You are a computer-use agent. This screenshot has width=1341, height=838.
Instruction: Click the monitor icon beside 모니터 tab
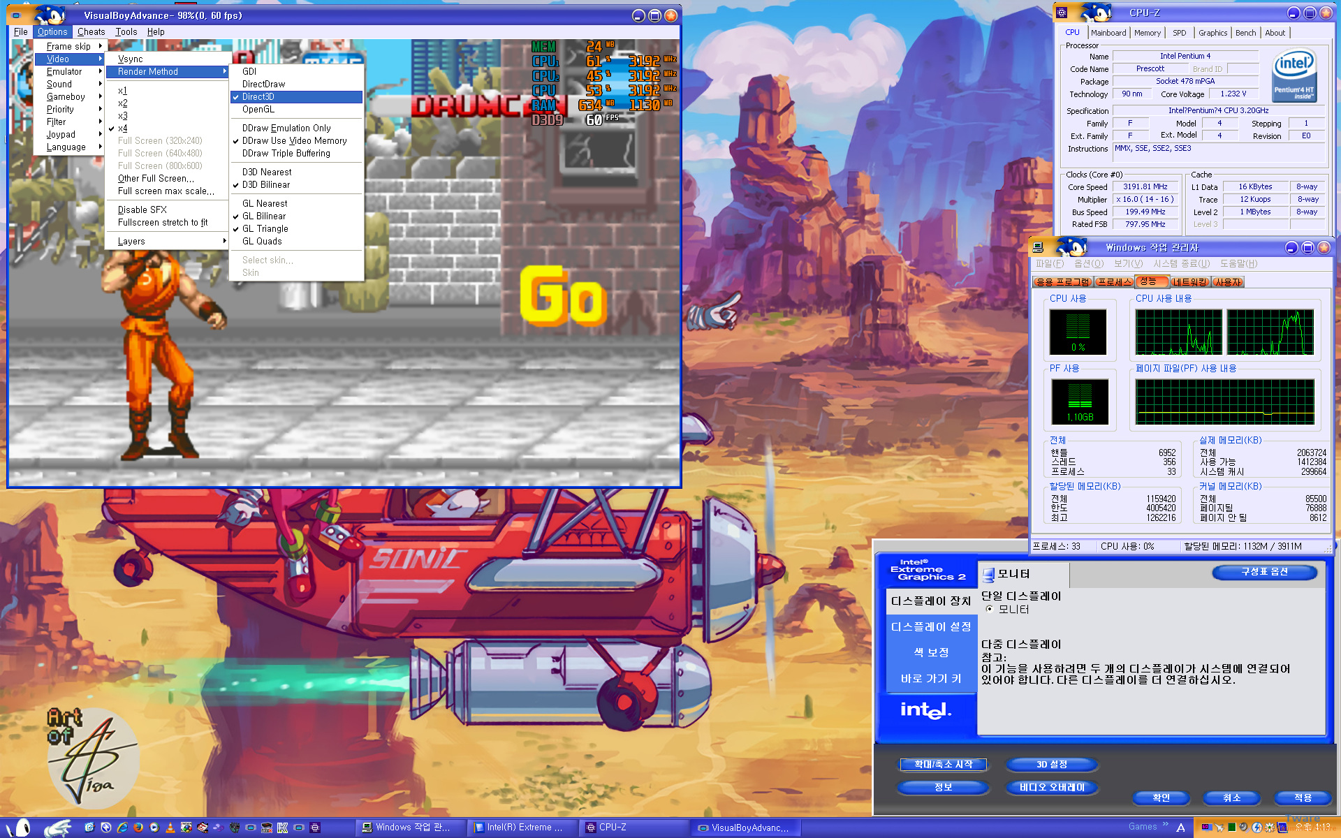[x=988, y=575]
